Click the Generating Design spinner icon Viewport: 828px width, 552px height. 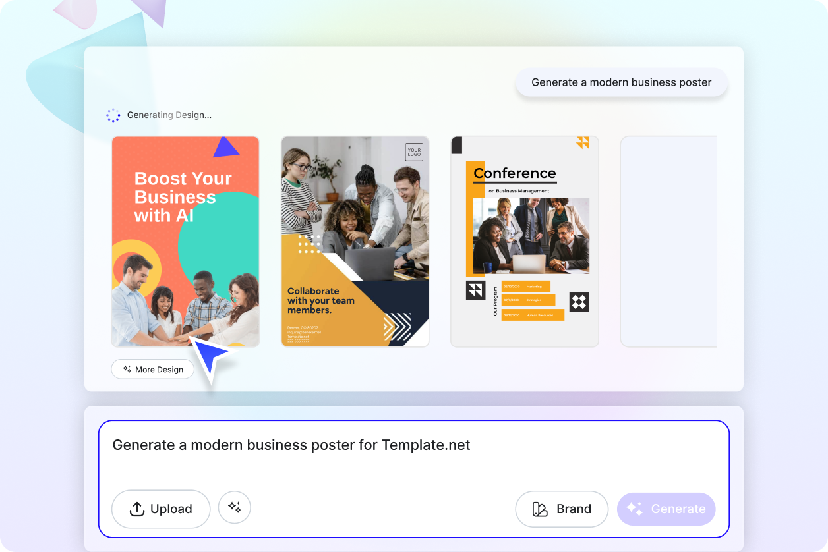(113, 115)
